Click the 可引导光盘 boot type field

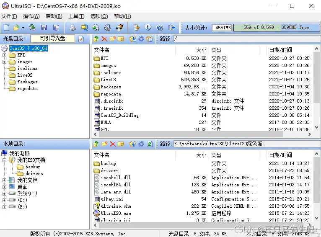(x=53, y=39)
